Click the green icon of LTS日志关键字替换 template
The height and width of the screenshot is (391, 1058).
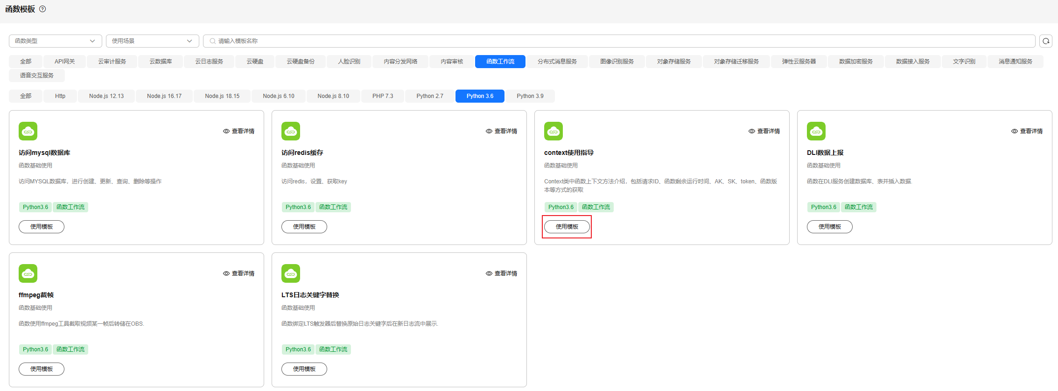tap(291, 273)
